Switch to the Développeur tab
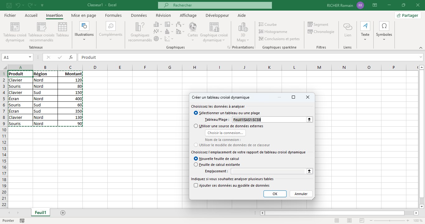Viewport: 425px width, 224px height. click(217, 15)
